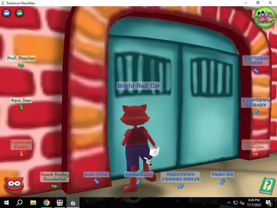Click the Prof. Peaches name tag
Image resolution: width=277 pixels, height=208 pixels.
point(21,58)
